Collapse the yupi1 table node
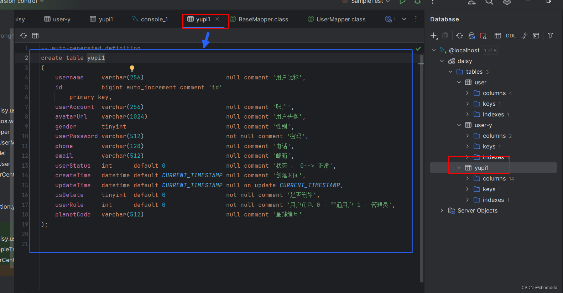 tap(459, 168)
